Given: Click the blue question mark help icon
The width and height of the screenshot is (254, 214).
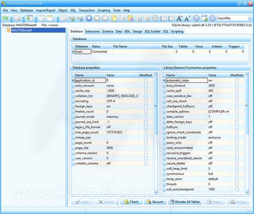Looking at the screenshot, I should (x=196, y=18).
